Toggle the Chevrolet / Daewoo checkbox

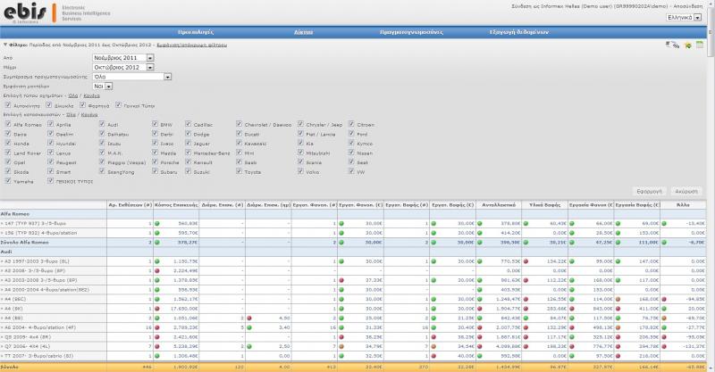click(x=239, y=124)
